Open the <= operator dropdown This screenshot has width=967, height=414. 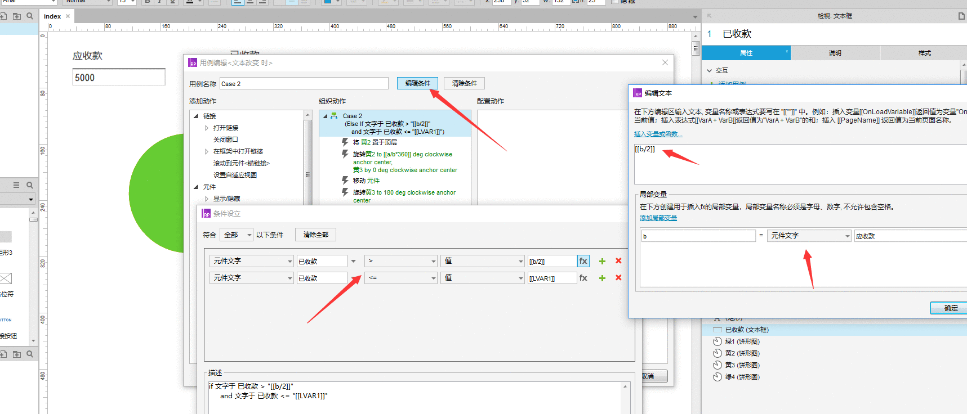point(400,278)
